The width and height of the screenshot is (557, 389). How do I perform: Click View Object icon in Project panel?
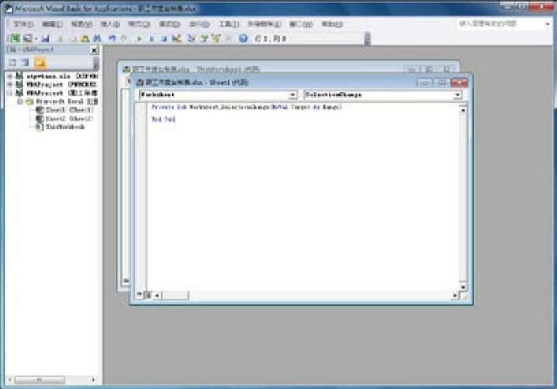pos(25,63)
